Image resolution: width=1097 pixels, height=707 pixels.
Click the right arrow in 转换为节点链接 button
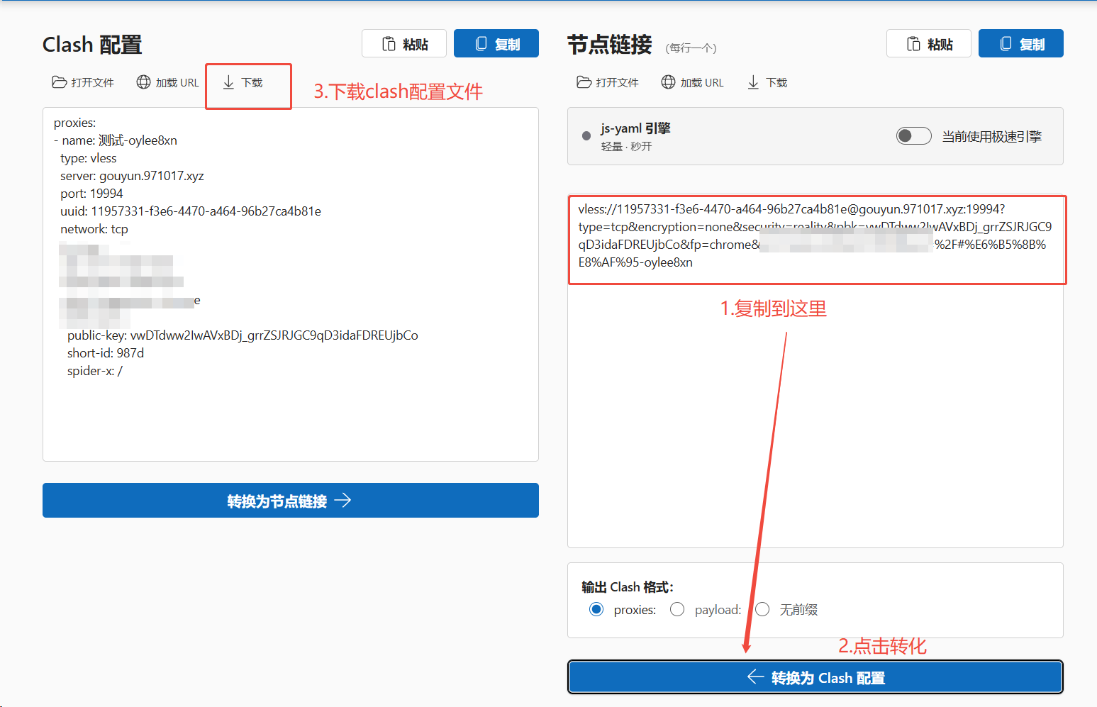pos(343,501)
